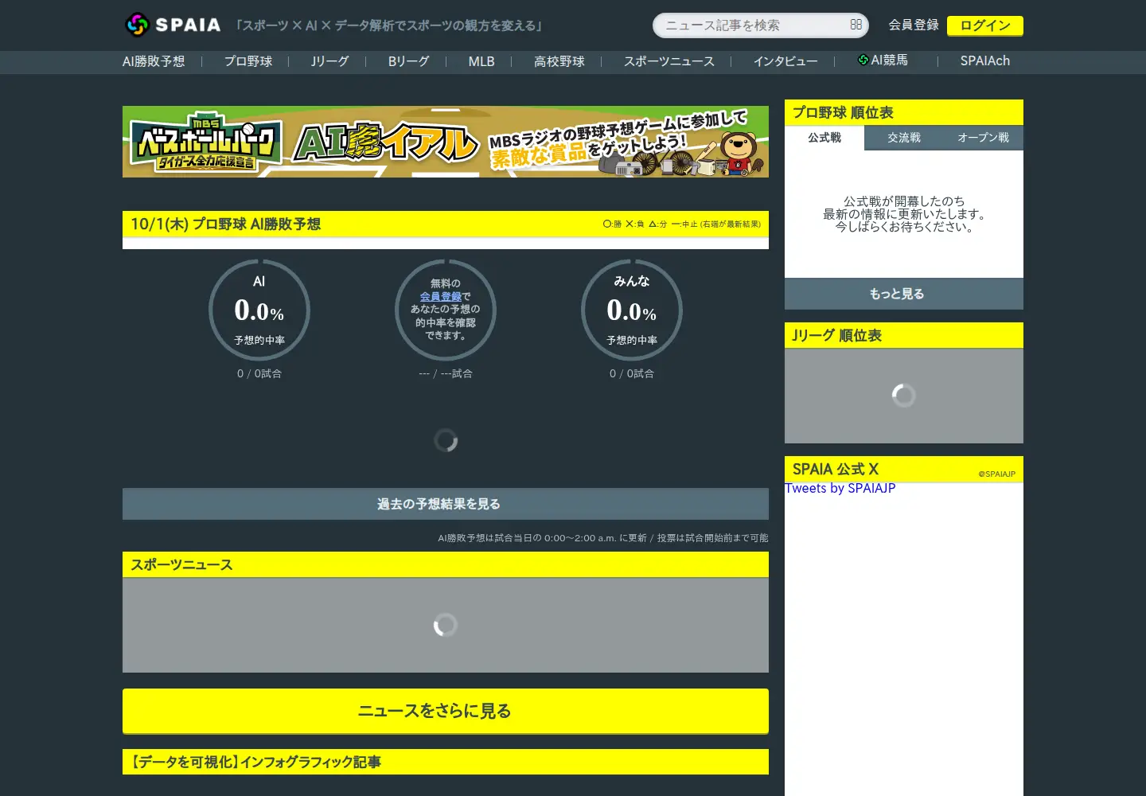The height and width of the screenshot is (796, 1146).
Task: Click the green AI競馬 icon in the navigation bar
Action: [863, 60]
